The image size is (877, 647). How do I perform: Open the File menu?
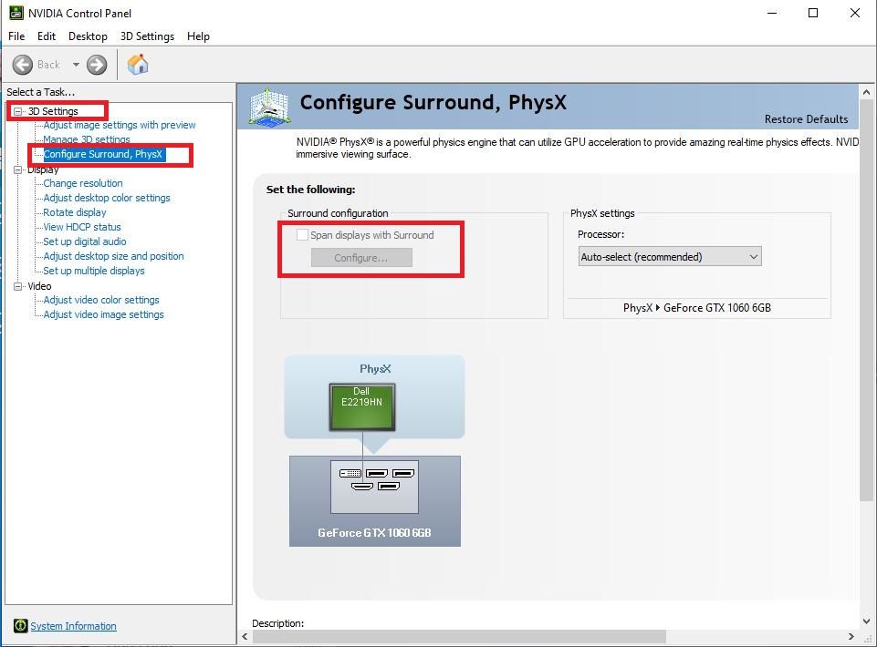16,36
